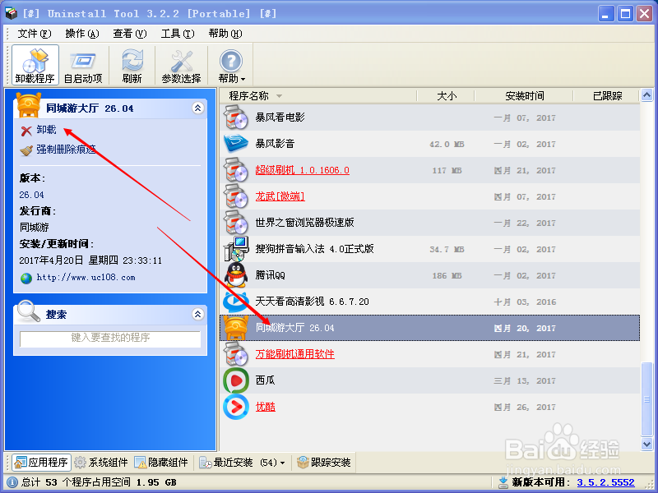Click the application icon in the title bar
The width and height of the screenshot is (658, 493).
point(12,13)
